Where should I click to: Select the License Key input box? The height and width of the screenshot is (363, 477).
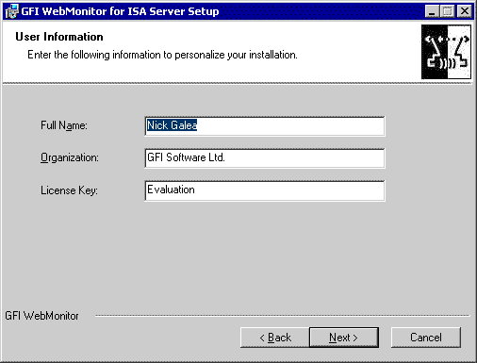[265, 190]
